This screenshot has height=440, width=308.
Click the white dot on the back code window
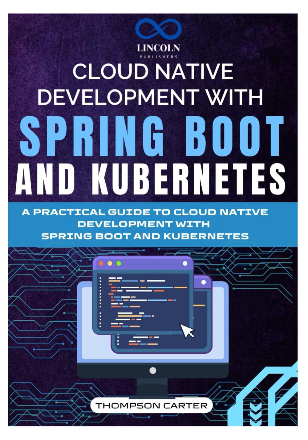coord(203,282)
